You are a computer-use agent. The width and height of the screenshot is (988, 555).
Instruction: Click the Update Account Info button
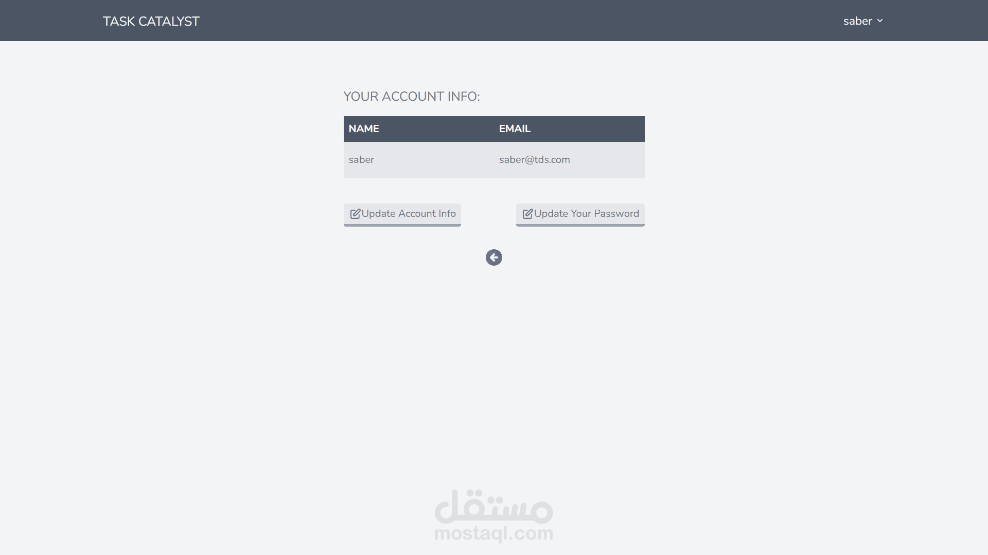click(402, 214)
